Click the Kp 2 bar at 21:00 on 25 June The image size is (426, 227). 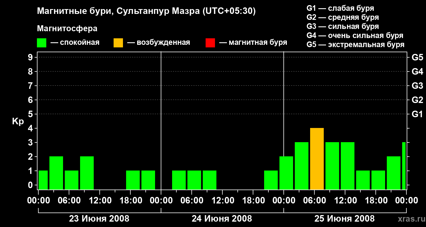click(x=394, y=173)
